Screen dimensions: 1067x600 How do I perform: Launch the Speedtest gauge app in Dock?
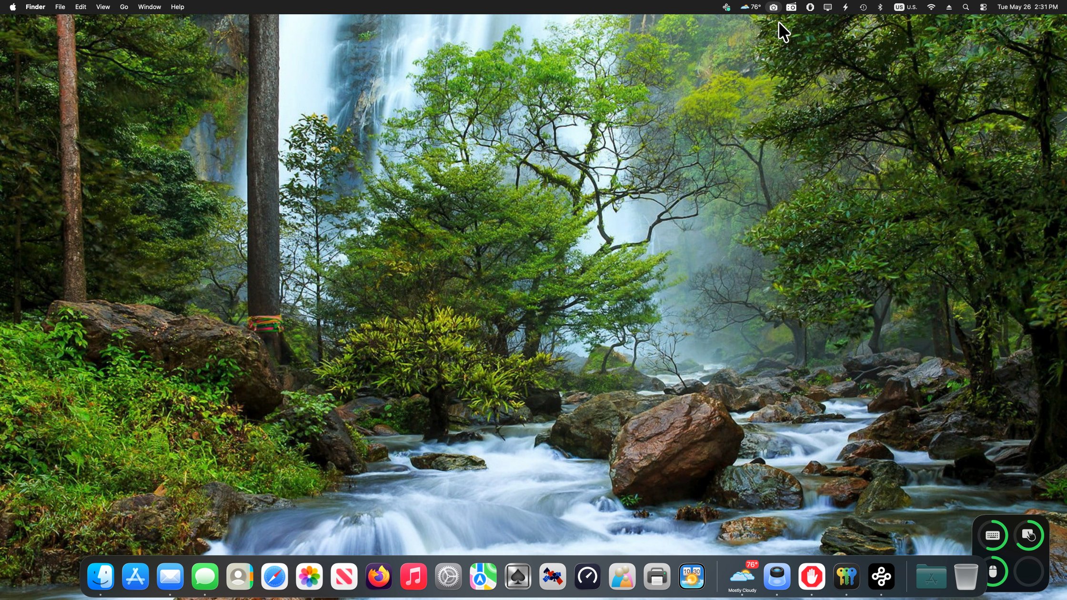coord(587,576)
